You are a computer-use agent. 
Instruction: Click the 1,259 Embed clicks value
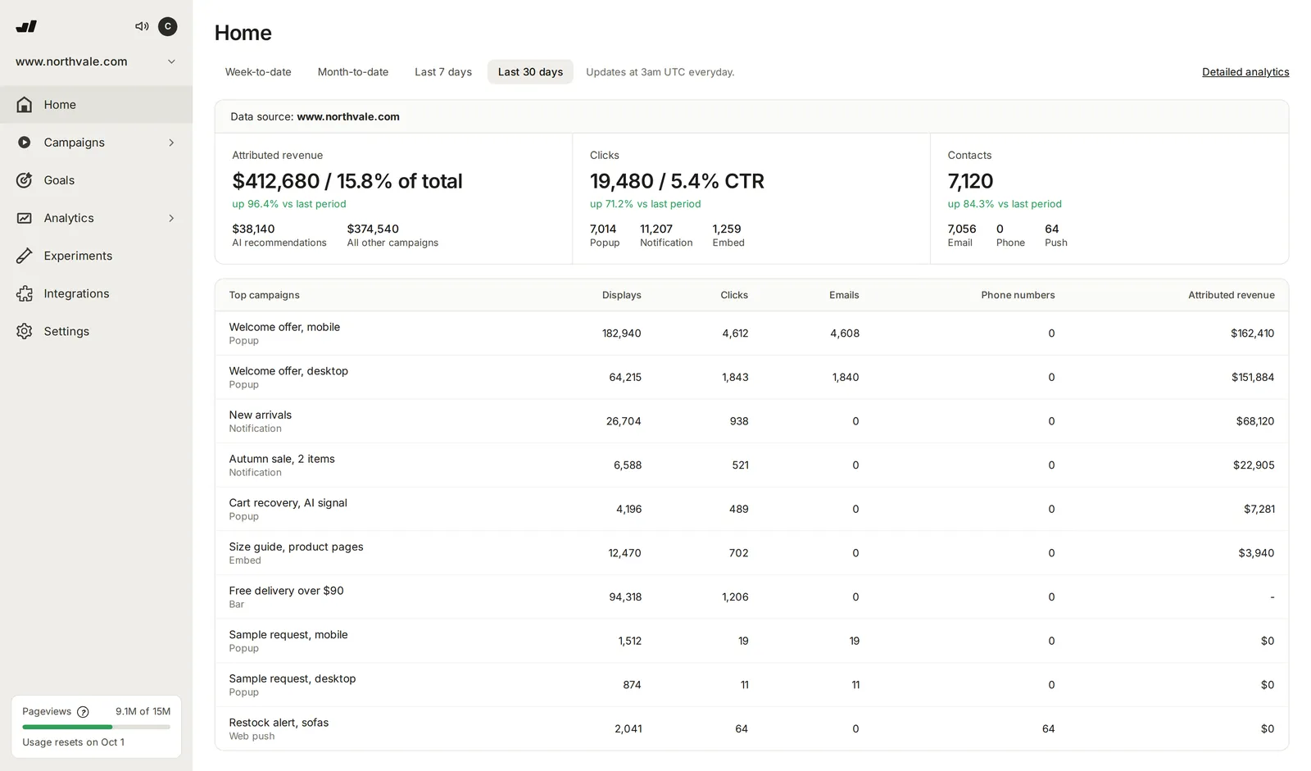coord(727,229)
